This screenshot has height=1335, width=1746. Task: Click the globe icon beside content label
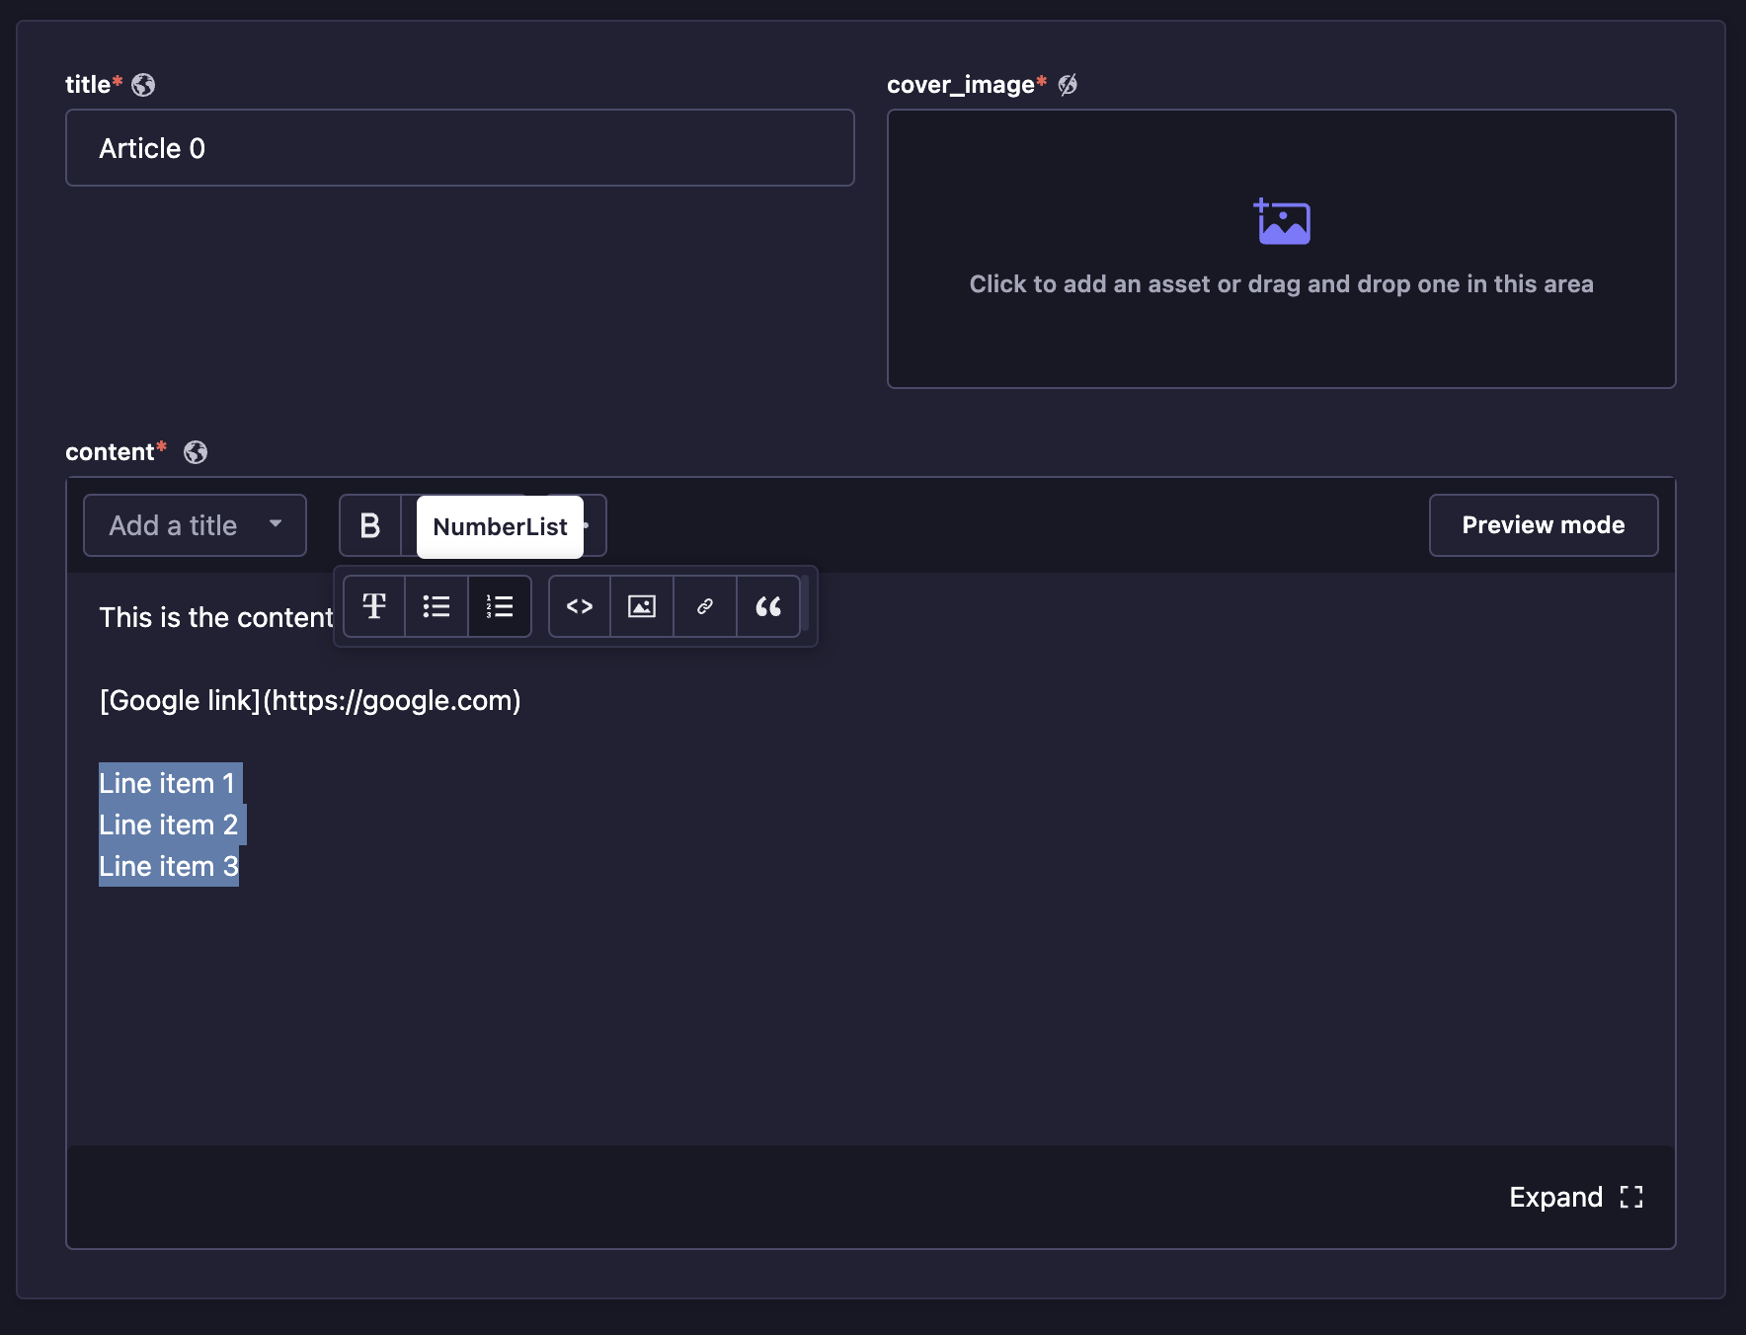pyautogui.click(x=195, y=452)
